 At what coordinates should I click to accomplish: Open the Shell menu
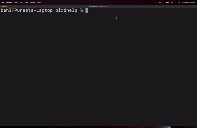click(x=16, y=3)
